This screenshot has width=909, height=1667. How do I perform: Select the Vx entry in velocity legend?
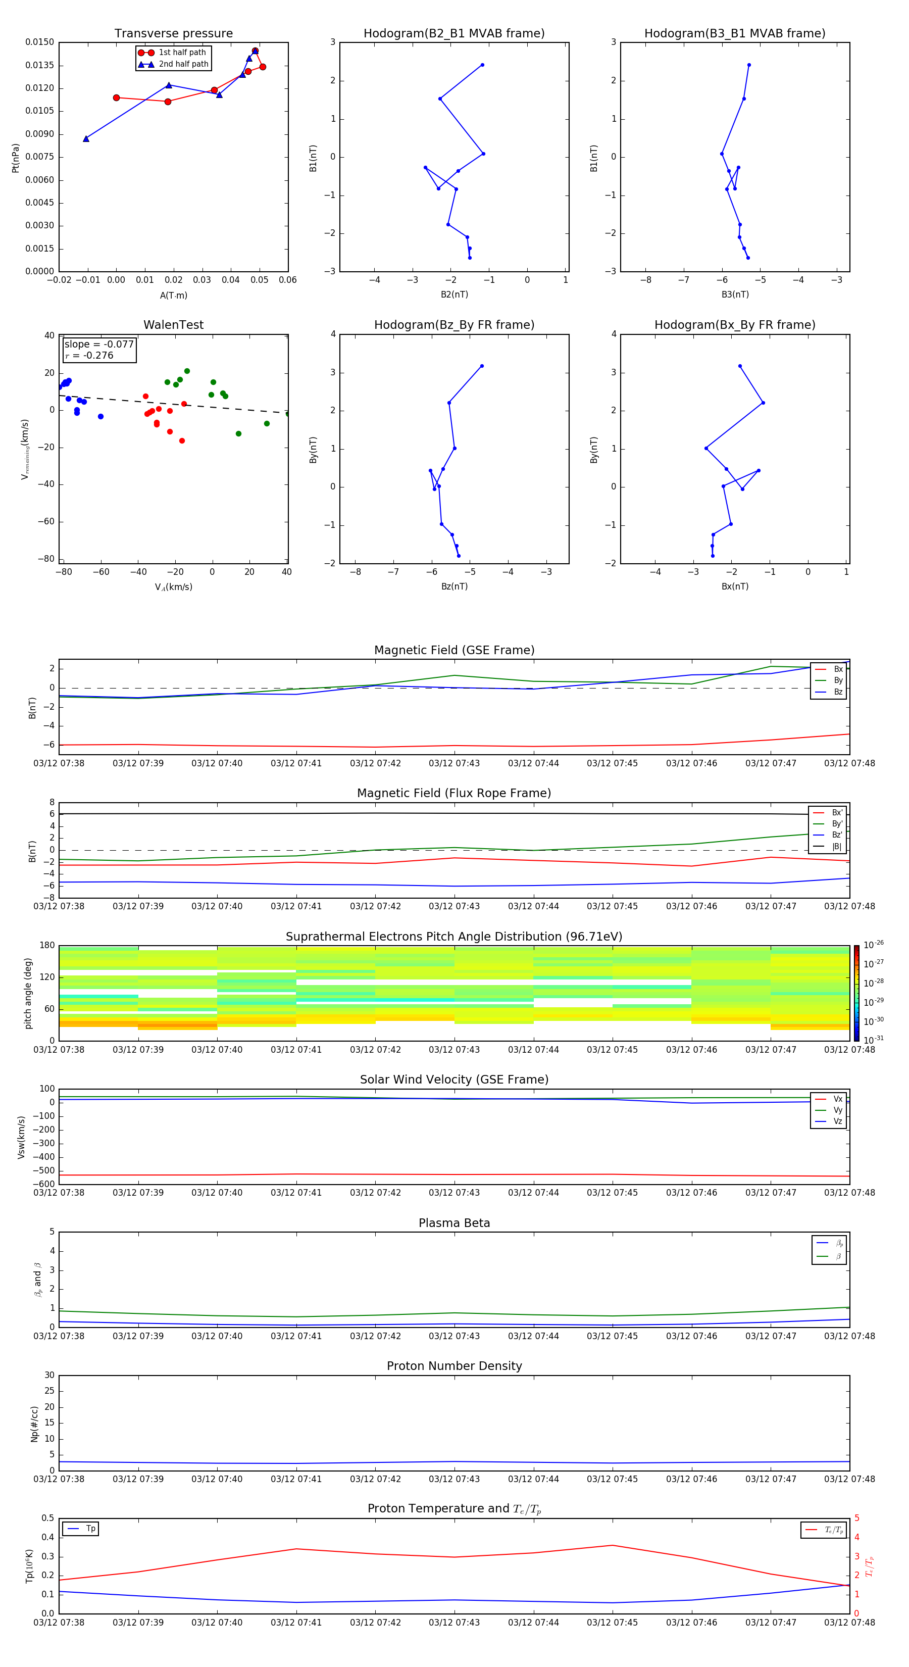pos(829,1099)
